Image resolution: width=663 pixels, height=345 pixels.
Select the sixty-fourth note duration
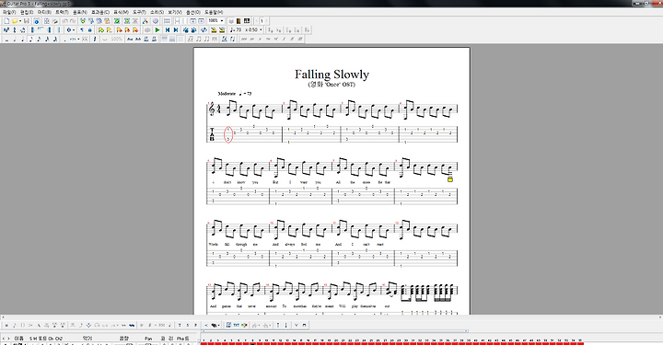click(x=55, y=39)
